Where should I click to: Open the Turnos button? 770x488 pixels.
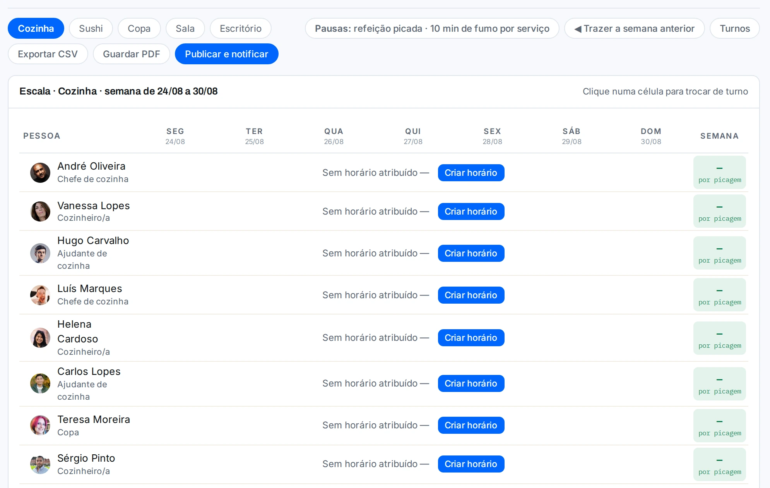(x=735, y=28)
